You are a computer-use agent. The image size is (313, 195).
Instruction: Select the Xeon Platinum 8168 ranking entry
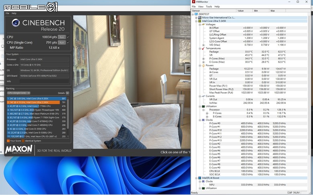pyautogui.click(x=37, y=114)
